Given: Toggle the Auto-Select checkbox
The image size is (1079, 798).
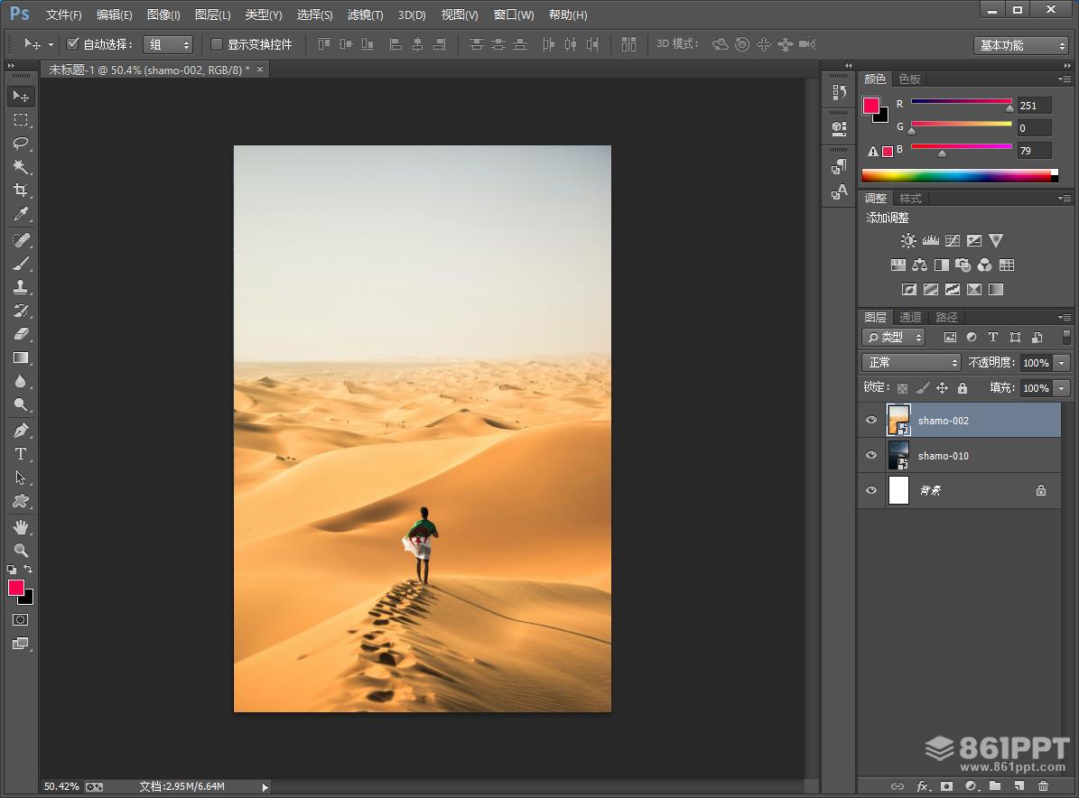Looking at the screenshot, I should (x=72, y=44).
